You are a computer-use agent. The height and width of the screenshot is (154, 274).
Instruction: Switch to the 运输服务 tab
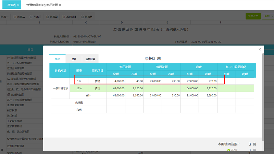pos(92,59)
